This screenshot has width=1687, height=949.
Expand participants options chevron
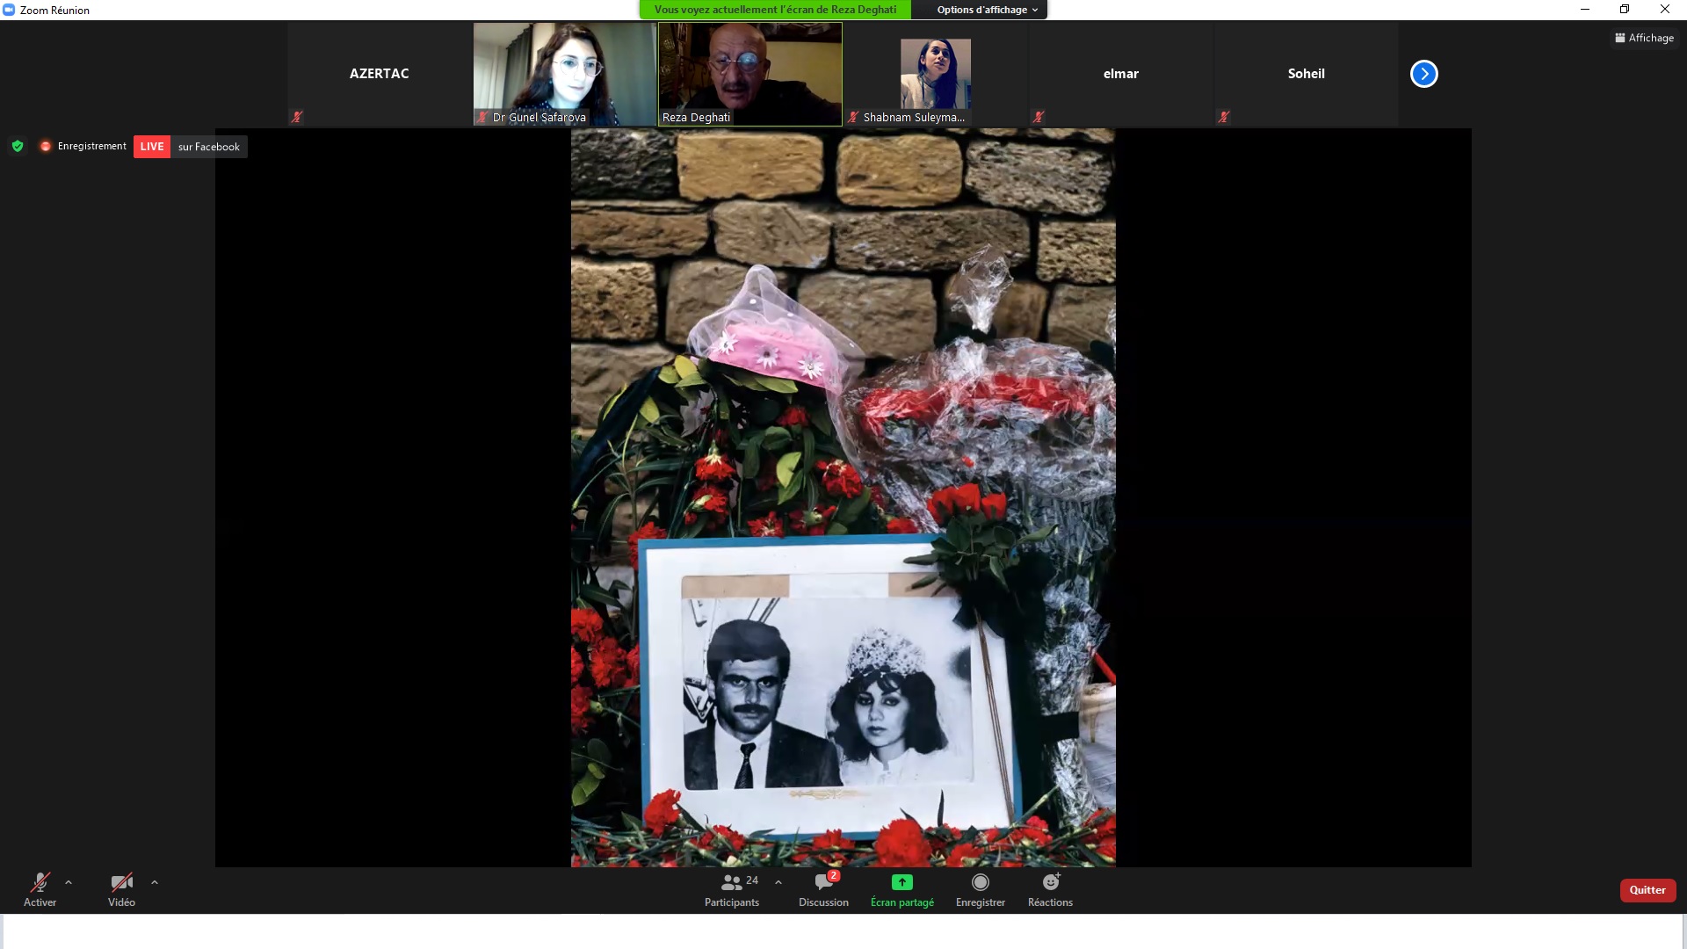(778, 882)
